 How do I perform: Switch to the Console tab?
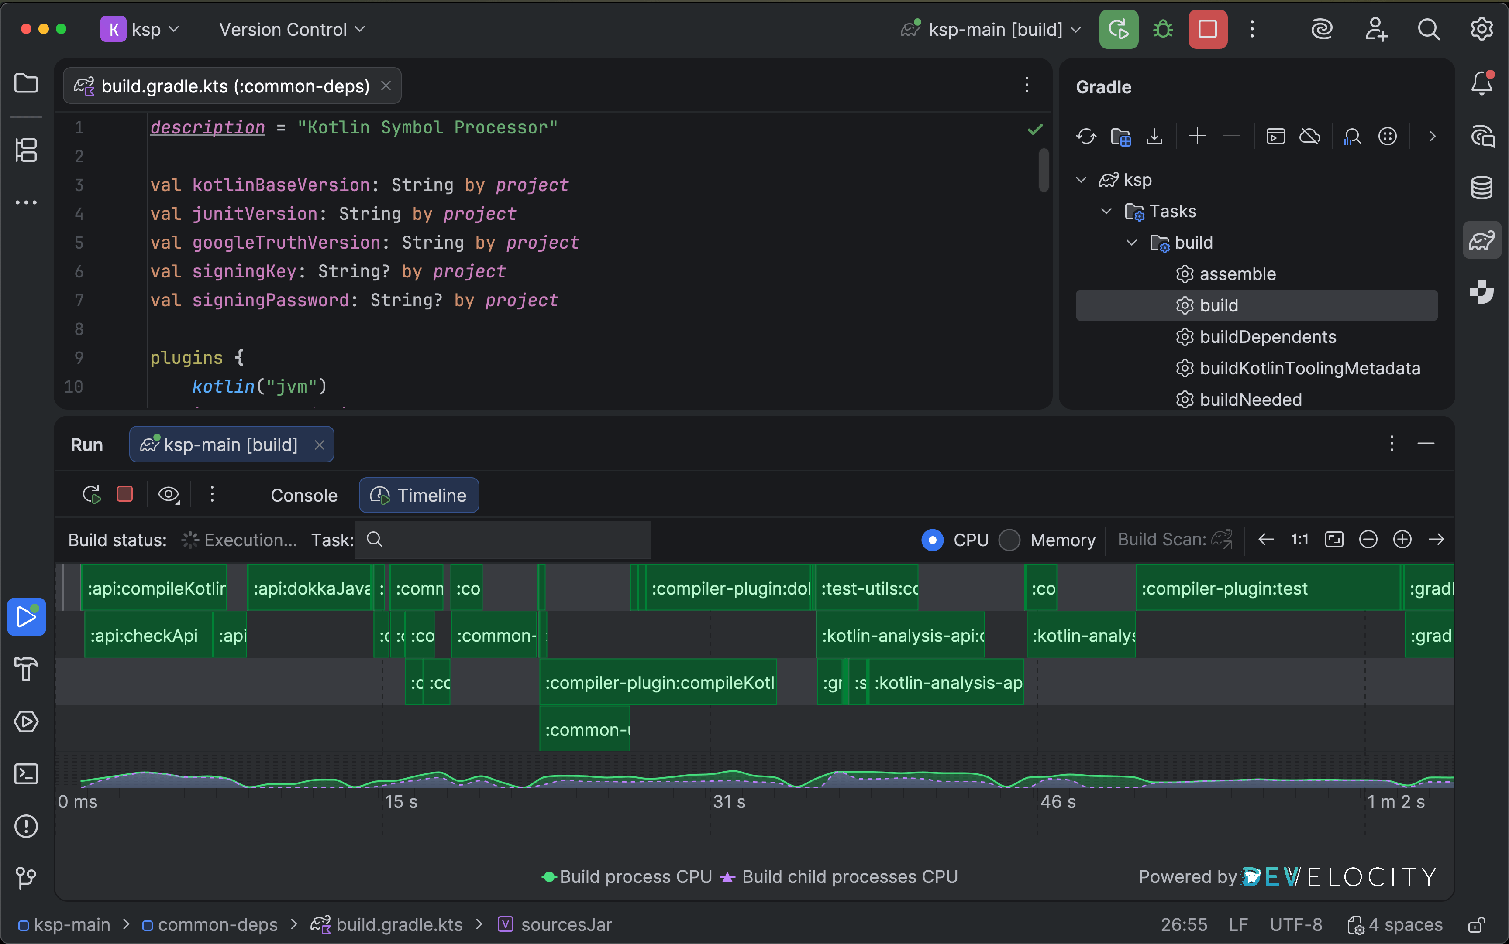click(x=303, y=495)
